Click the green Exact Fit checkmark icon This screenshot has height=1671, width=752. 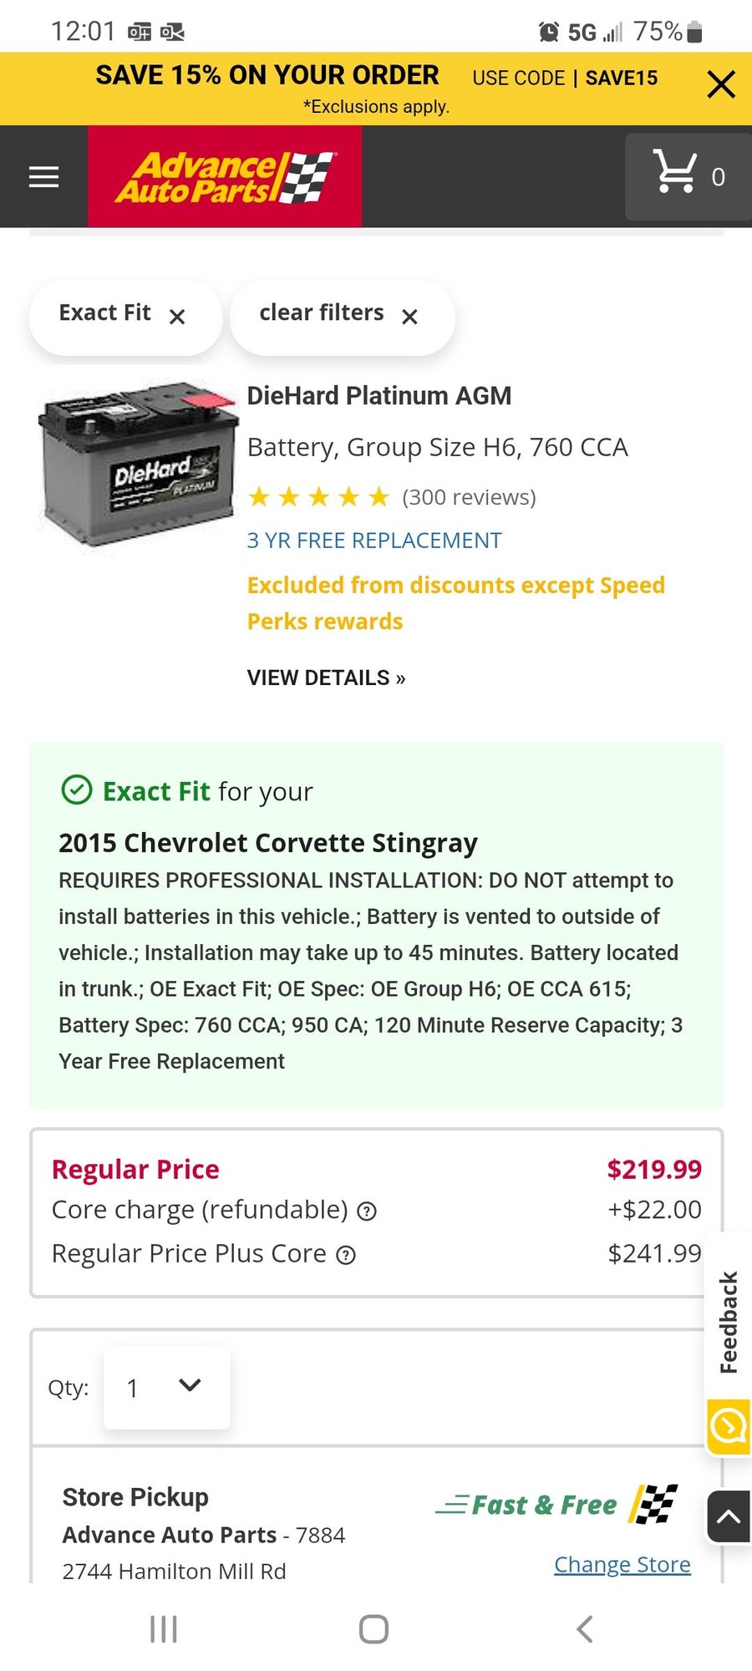point(77,789)
